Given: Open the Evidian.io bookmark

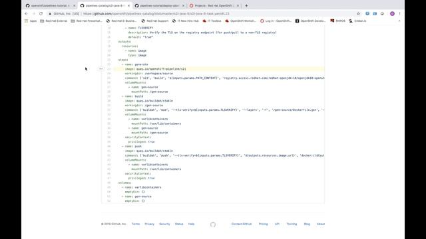Looking at the screenshot, I should coord(357,21).
